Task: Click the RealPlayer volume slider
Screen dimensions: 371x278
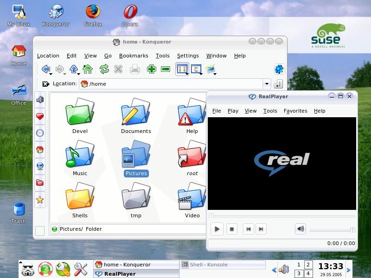Action: [333, 230]
